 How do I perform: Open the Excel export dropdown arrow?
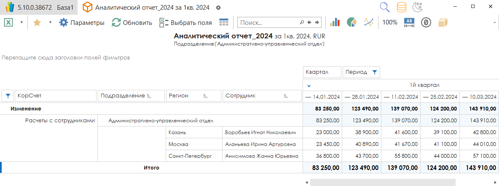(x=21, y=22)
